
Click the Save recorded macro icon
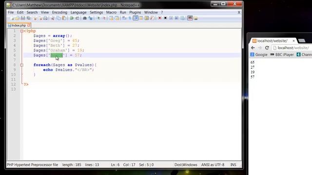click(x=182, y=18)
